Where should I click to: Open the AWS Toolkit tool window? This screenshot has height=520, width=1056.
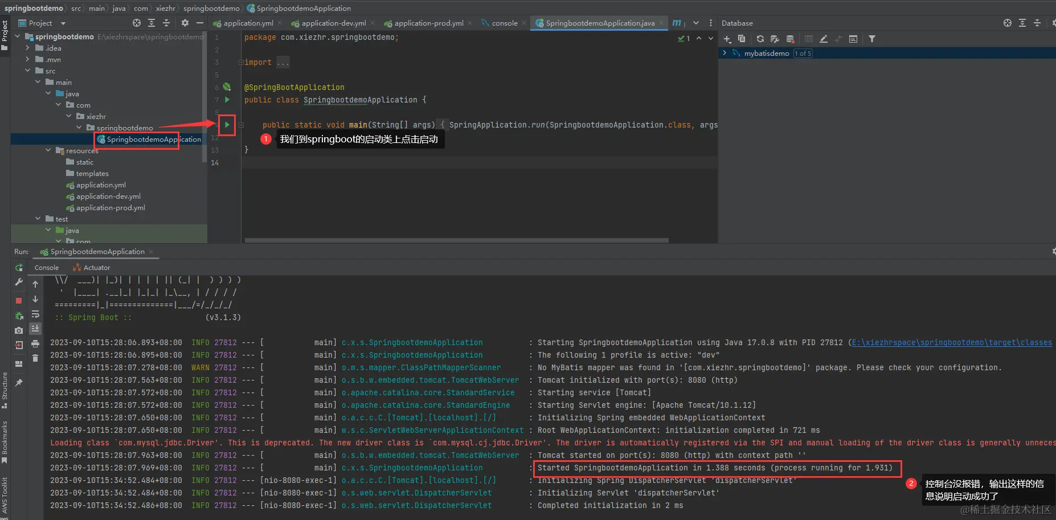click(5, 495)
